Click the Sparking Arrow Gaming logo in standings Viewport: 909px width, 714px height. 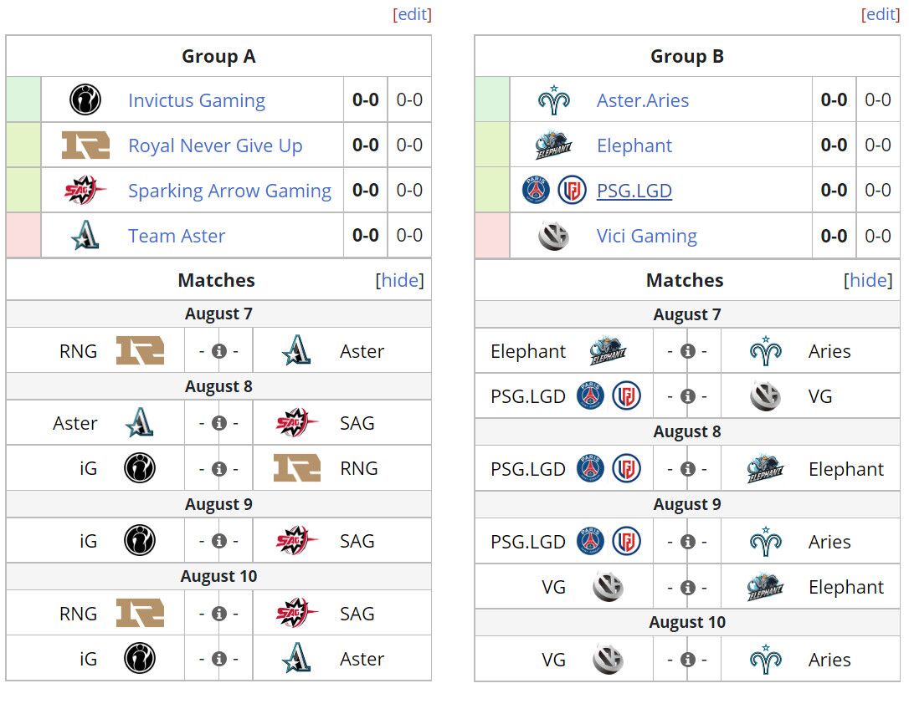point(85,190)
